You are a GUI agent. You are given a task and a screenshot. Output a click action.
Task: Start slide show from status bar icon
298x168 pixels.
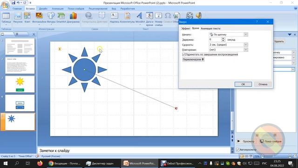coord(251,156)
